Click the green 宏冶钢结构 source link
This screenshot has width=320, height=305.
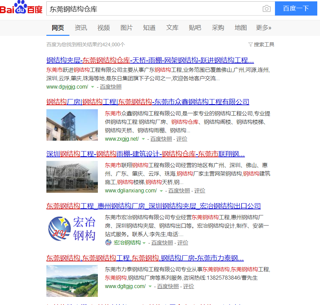pos(127,243)
